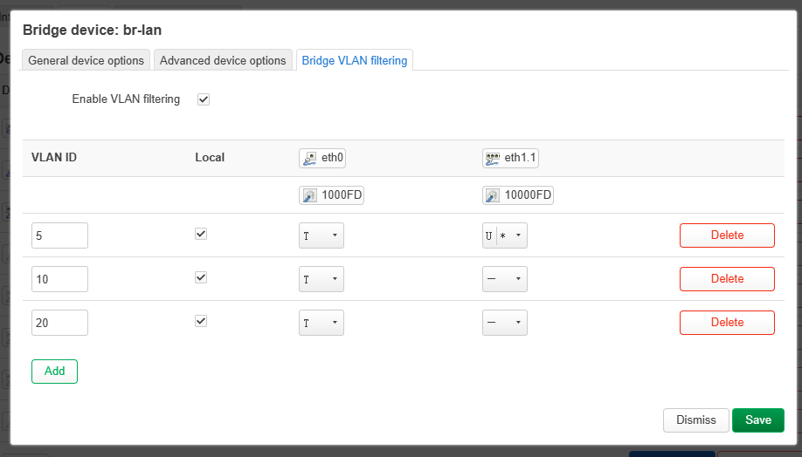Image resolution: width=802 pixels, height=457 pixels.
Task: Toggle Enable VLAN filtering checkbox
Action: click(204, 99)
